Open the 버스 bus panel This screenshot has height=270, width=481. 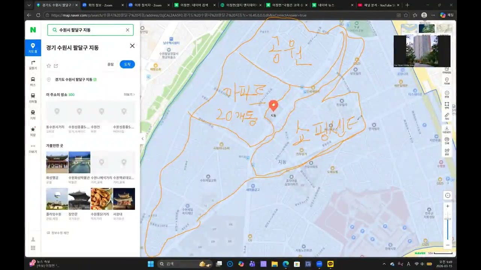coord(33,81)
